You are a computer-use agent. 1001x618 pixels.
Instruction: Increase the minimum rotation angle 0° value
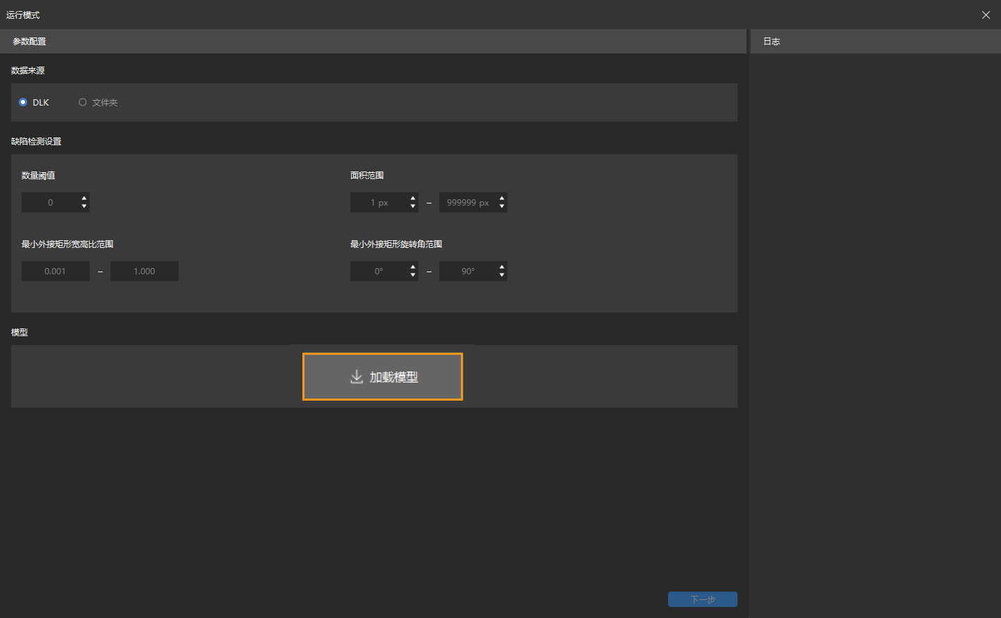[x=413, y=267]
